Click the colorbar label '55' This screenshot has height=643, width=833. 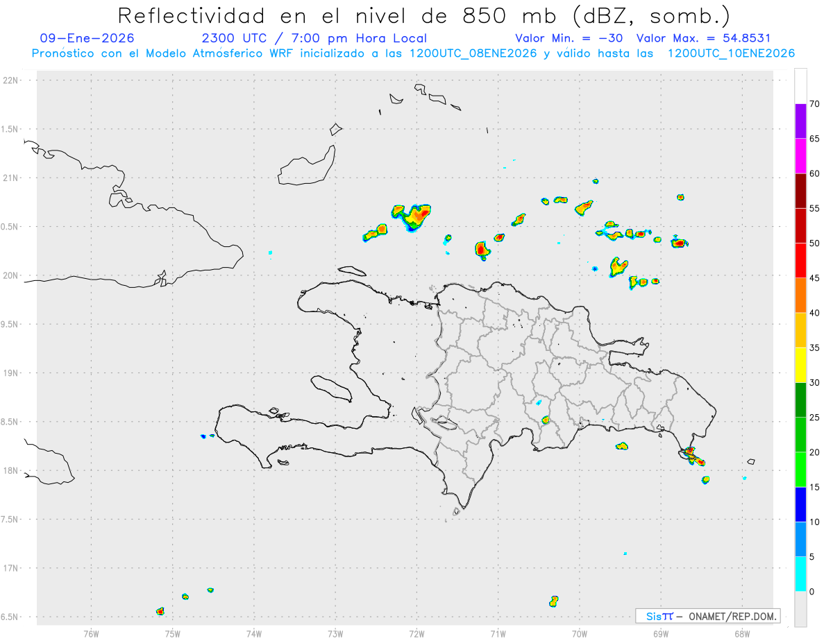tap(815, 208)
